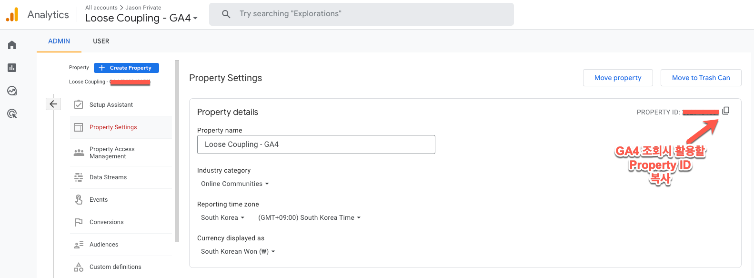Click the Move to Trash Can button
The image size is (754, 278).
coord(701,78)
